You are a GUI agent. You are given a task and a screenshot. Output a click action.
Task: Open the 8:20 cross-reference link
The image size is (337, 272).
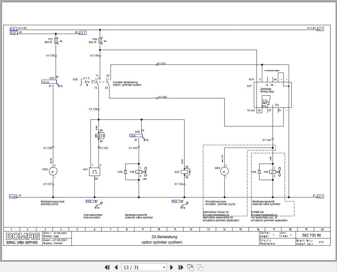click(x=13, y=33)
